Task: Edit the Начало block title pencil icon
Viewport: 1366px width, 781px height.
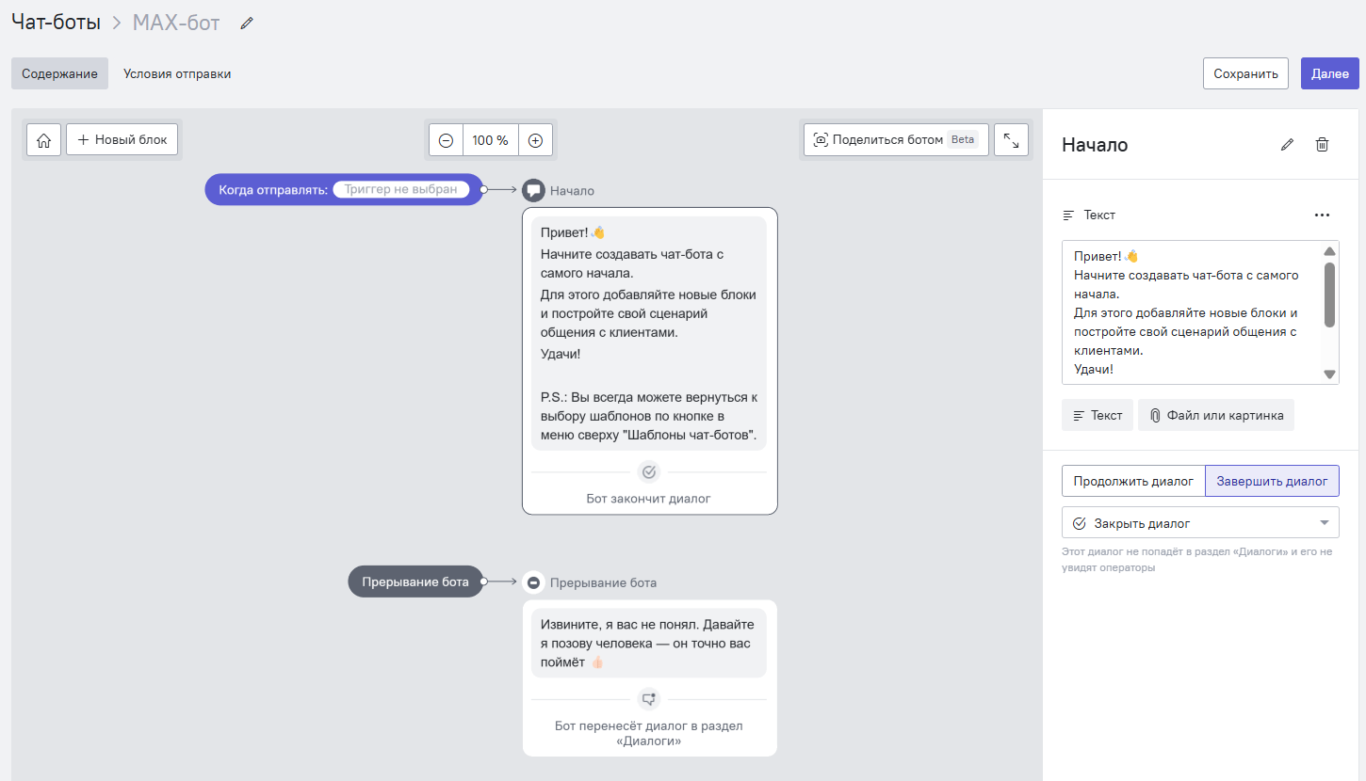Action: point(1287,145)
